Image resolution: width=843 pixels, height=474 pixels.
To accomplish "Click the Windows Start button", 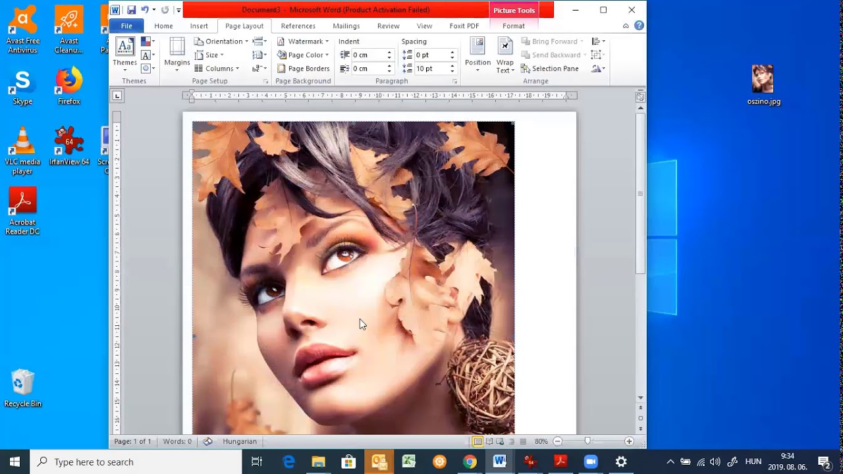I will (14, 461).
